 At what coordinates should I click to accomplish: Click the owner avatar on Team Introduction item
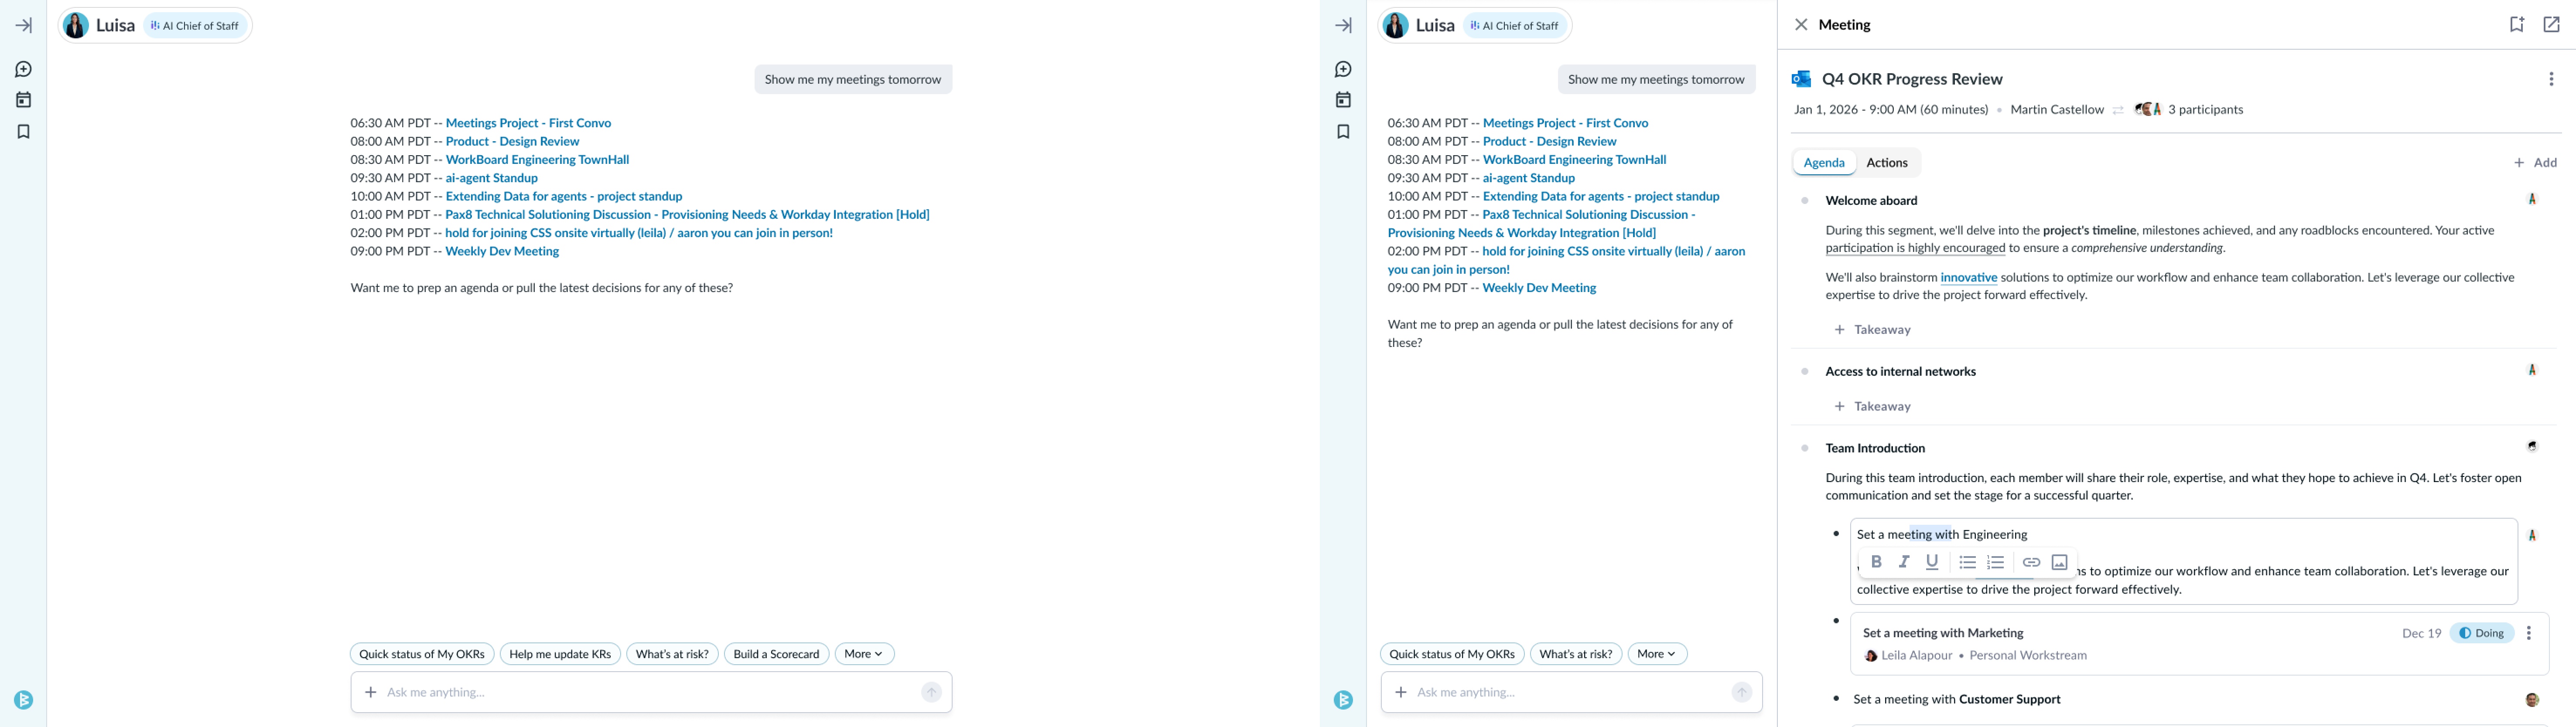[2531, 446]
